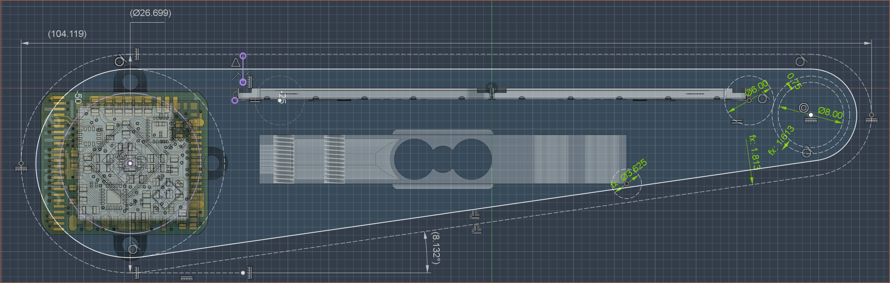
Task: Select the fx: Ø3.625 diameter dimension
Action: click(x=629, y=174)
